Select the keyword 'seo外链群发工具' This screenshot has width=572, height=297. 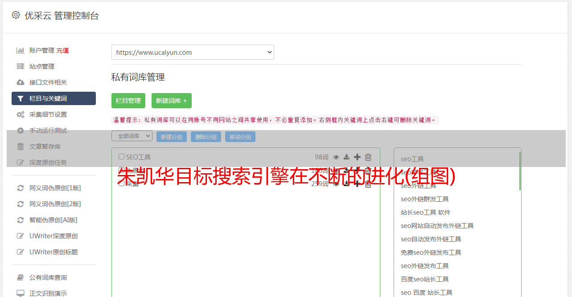[424, 199]
